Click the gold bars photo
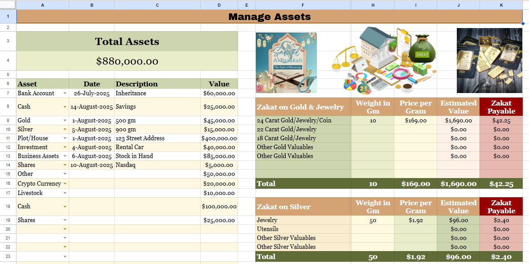Image resolution: width=529 pixels, height=264 pixels. [x=489, y=60]
